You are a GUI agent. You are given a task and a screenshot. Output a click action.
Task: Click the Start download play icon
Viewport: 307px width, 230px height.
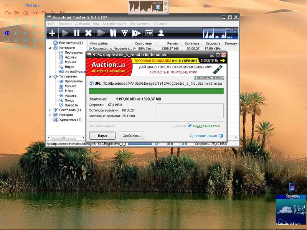[x=65, y=33]
